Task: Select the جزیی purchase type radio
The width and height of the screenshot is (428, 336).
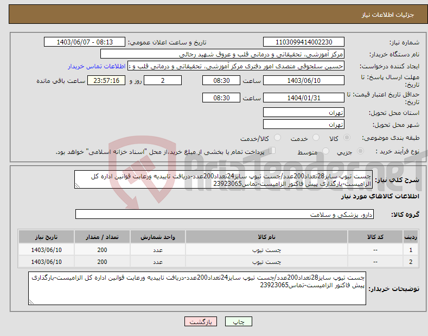Action: click(360, 151)
